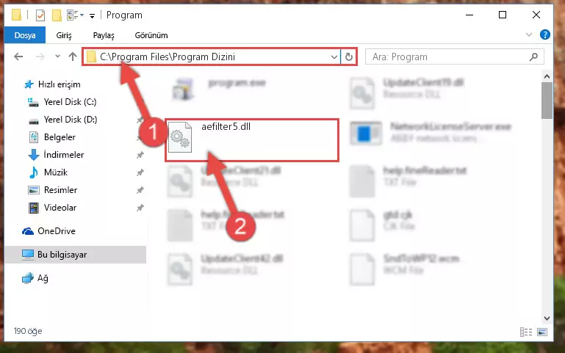Viewport: 565px width, 353px height.
Task: Click the pin icon next to Resimler
Action: pos(140,190)
